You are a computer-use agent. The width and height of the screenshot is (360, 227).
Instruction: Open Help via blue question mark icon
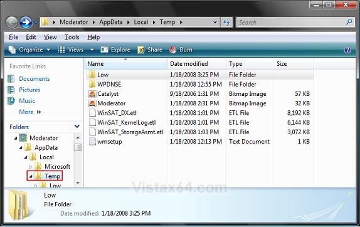pyautogui.click(x=347, y=50)
